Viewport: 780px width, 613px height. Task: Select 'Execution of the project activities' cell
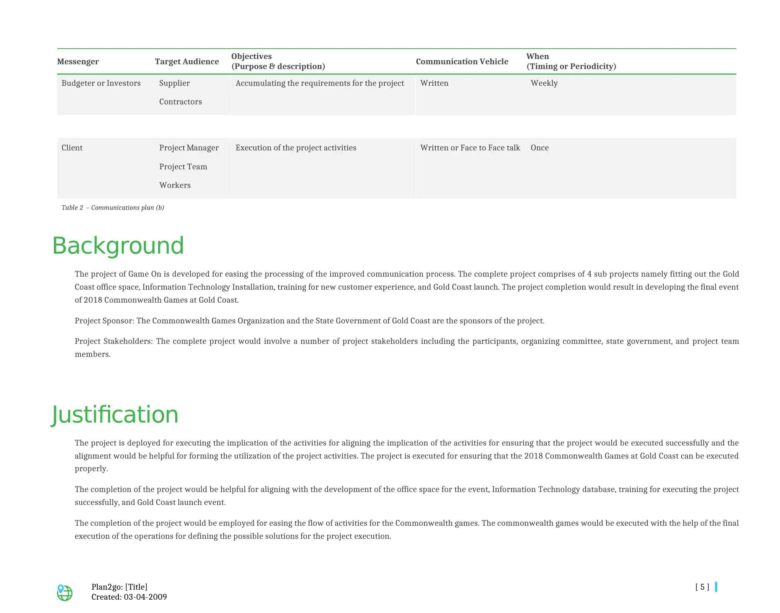coord(296,148)
